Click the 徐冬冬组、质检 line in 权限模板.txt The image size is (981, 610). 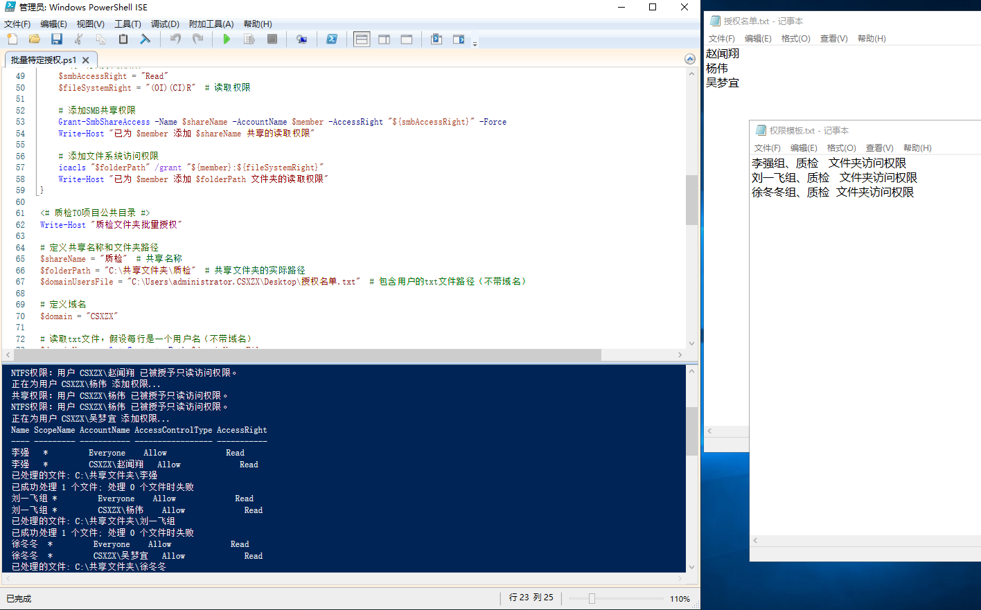[x=833, y=192]
